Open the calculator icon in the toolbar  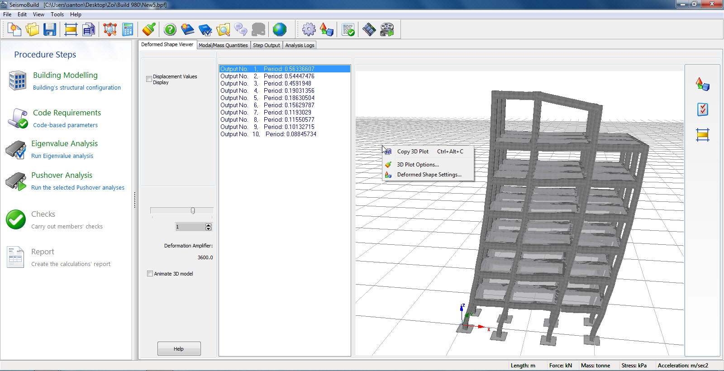pyautogui.click(x=128, y=30)
